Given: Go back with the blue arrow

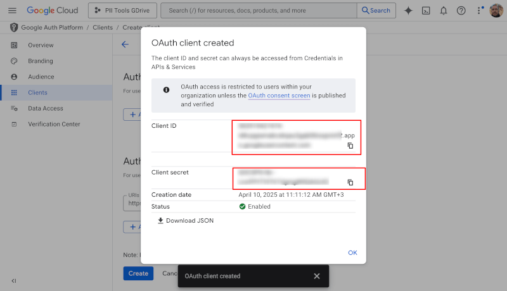Looking at the screenshot, I should click(x=125, y=44).
